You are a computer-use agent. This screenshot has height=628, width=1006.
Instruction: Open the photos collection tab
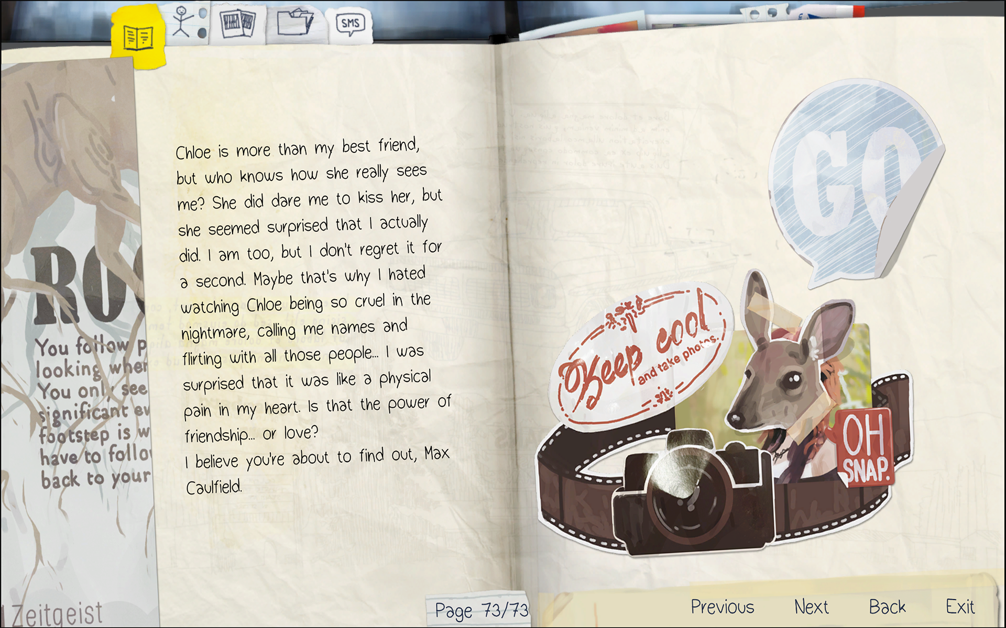pyautogui.click(x=238, y=24)
